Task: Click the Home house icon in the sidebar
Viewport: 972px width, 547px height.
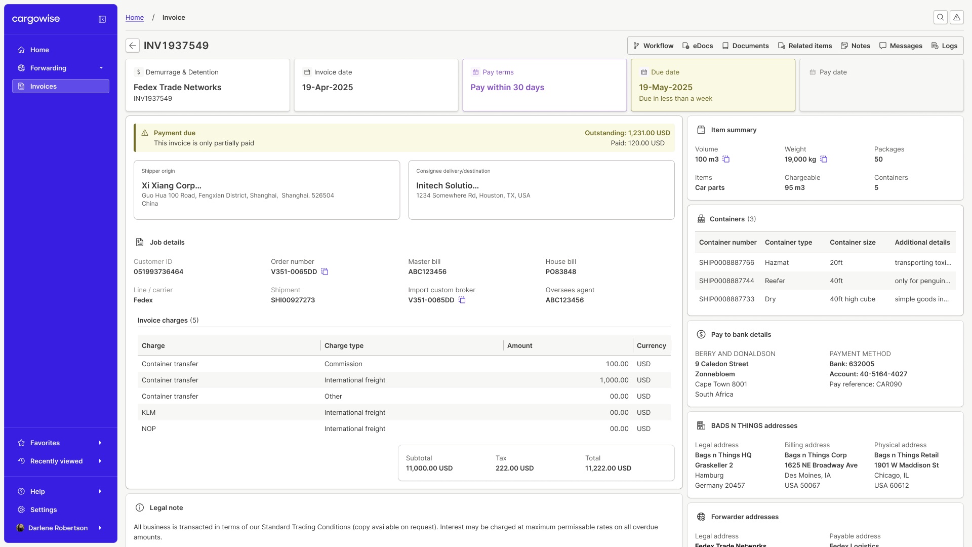Action: click(21, 50)
